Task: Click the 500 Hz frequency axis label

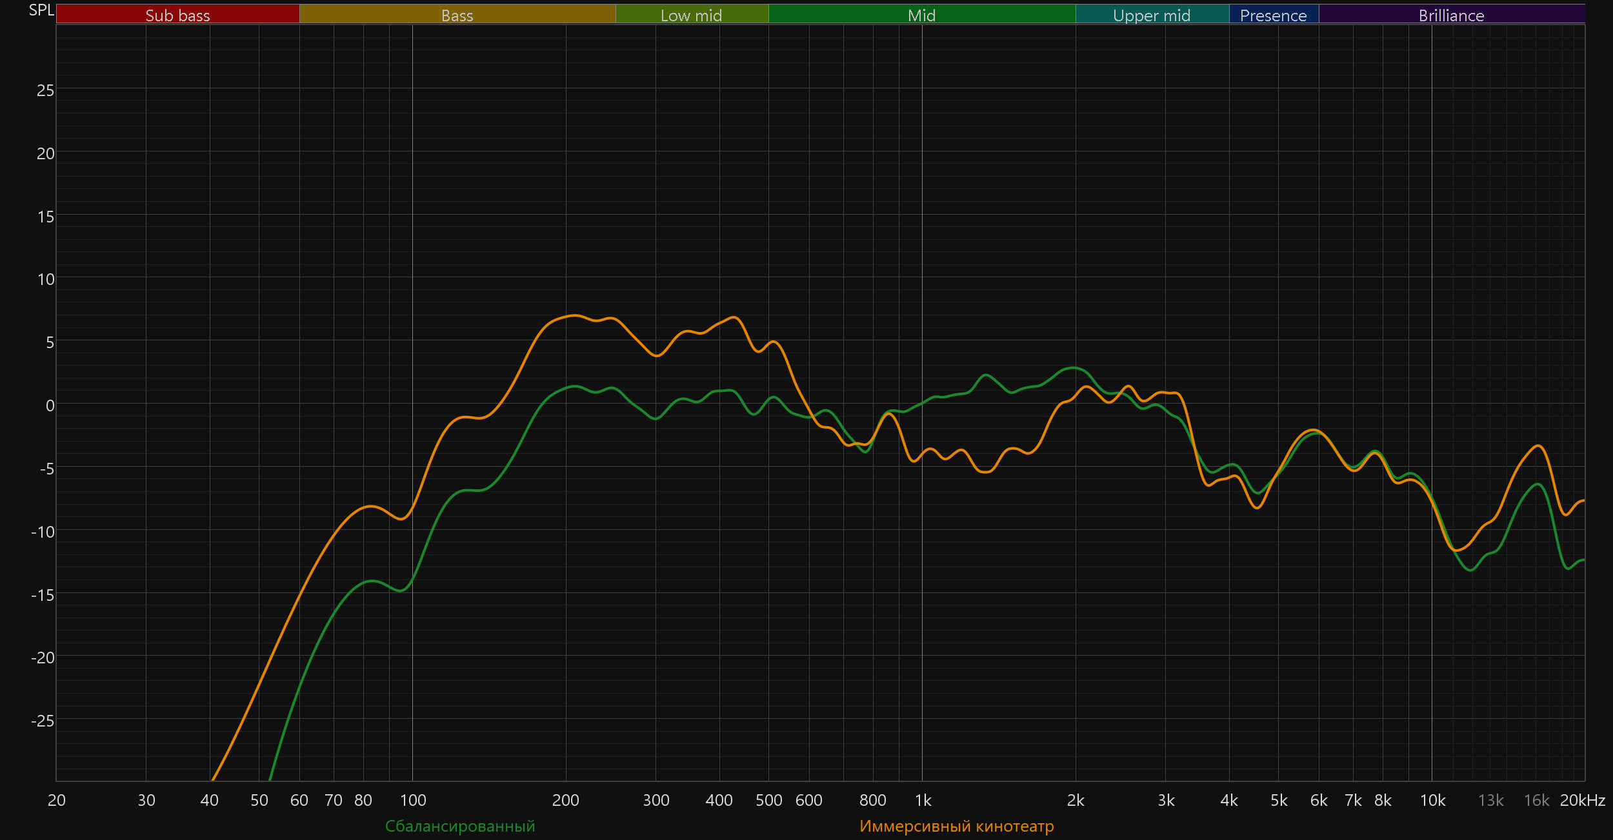Action: tap(768, 800)
